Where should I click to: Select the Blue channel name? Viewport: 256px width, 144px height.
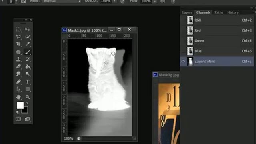click(x=198, y=51)
